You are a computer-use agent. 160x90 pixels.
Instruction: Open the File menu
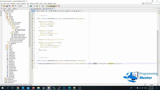point(1,3)
